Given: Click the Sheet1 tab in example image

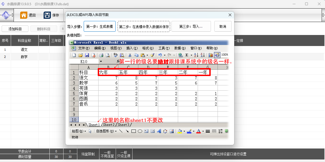Looking at the screenshot, I should coord(94,125).
